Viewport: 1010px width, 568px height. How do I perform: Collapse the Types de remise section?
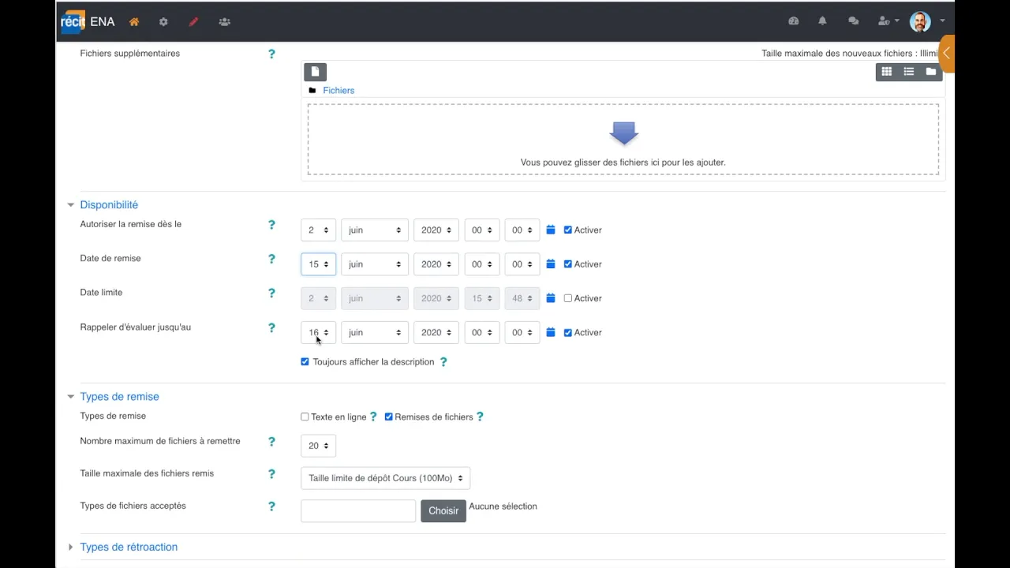(x=119, y=397)
